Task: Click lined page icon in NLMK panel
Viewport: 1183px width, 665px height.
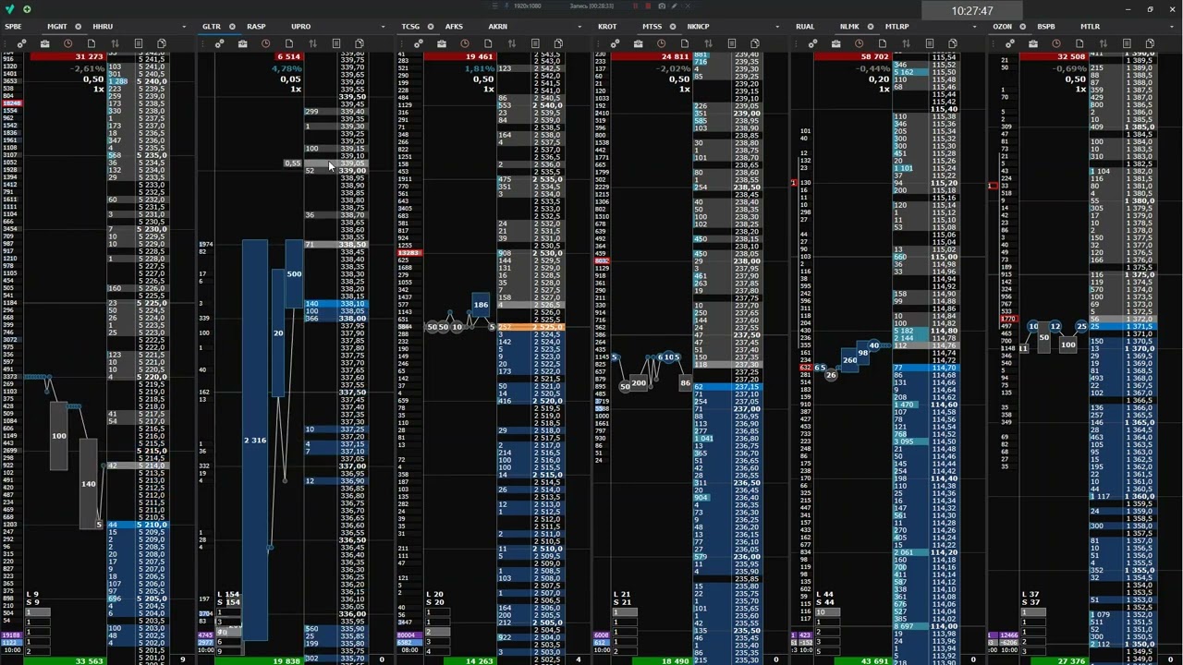Action: click(x=929, y=43)
